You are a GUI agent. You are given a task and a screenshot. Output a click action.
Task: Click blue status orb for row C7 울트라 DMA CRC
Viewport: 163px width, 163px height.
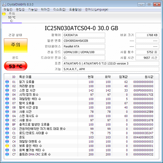[x=7, y=154]
